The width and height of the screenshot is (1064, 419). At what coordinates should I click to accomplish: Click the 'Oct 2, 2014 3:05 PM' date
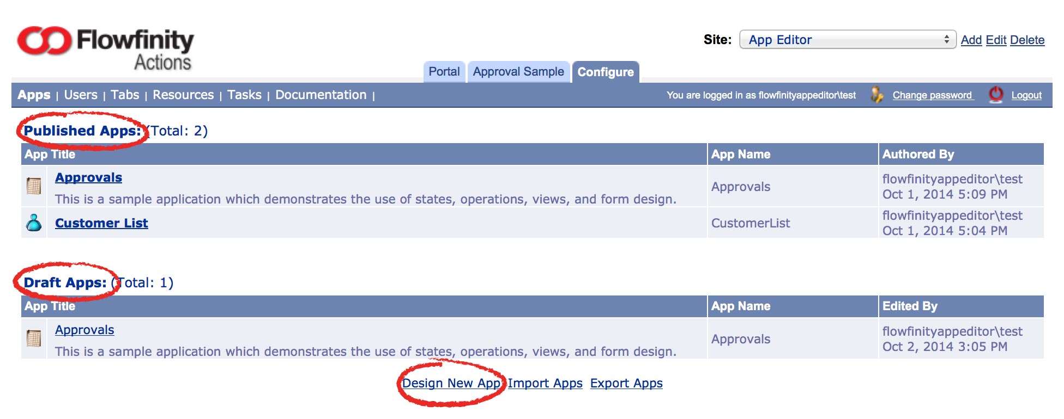[945, 347]
